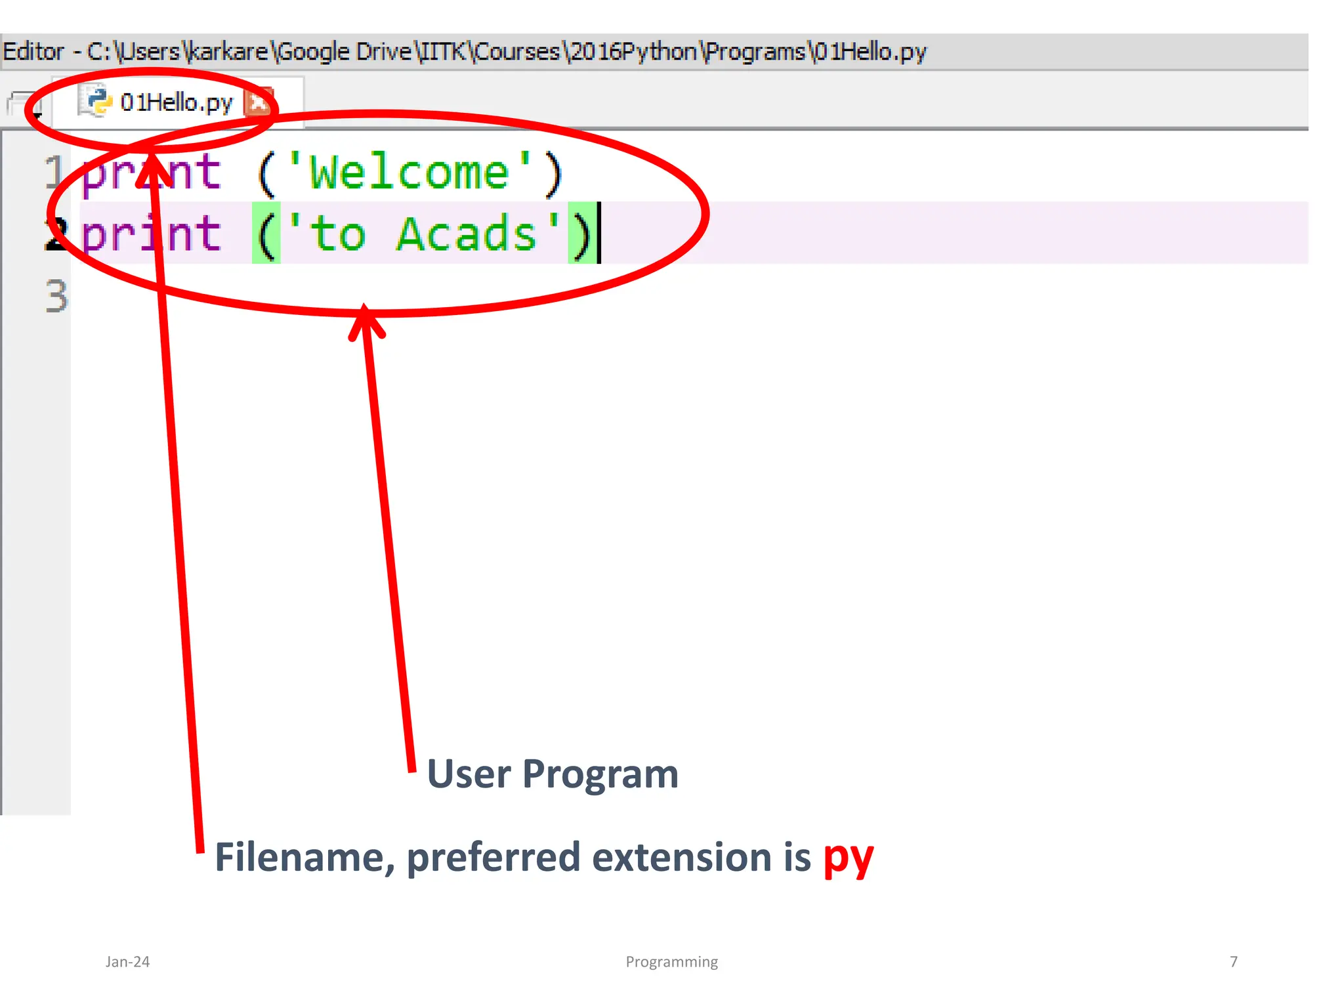The image size is (1344, 1008).
Task: Click the red 'py' extension text
Action: 848,857
